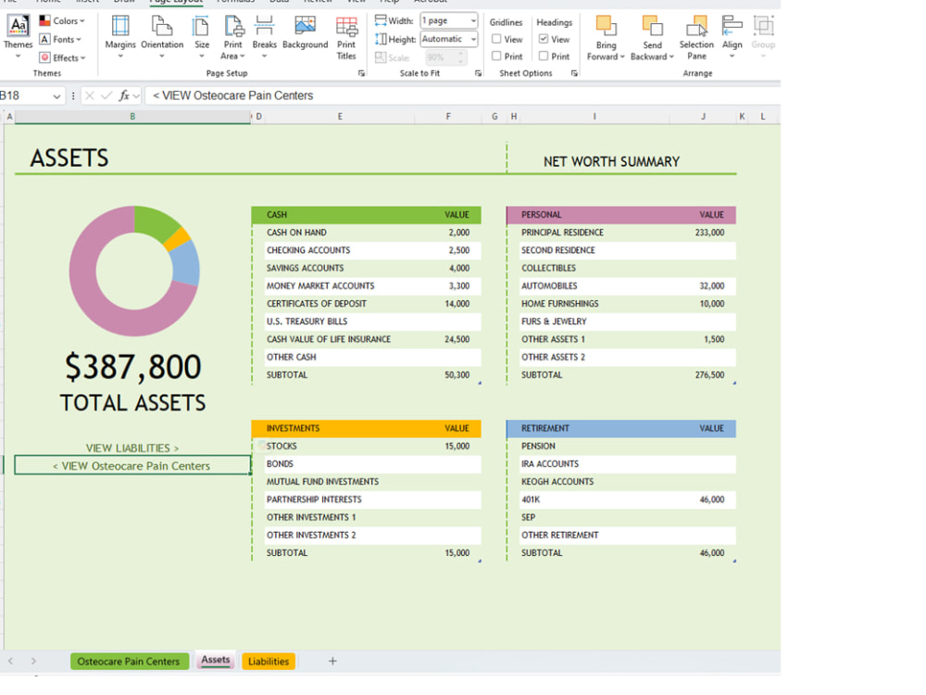Select column I header
The height and width of the screenshot is (695, 926).
(594, 117)
